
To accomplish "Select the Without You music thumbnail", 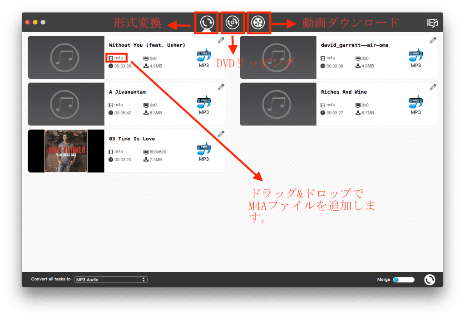I will [x=66, y=58].
